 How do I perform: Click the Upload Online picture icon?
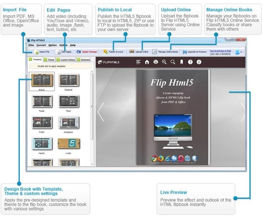tap(131, 52)
